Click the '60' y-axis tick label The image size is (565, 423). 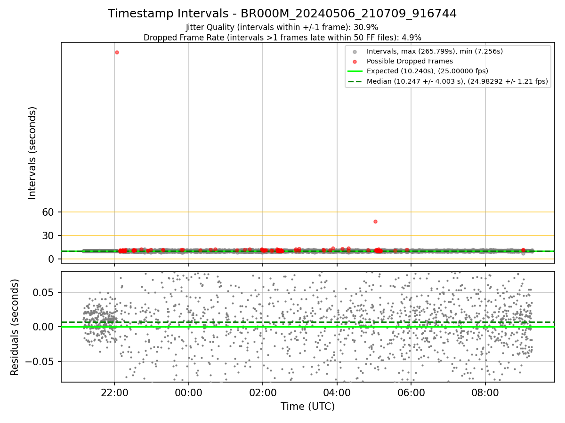click(x=49, y=212)
